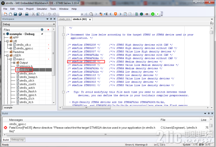Collapse the USER folder
The image size is (216, 147).
click(7, 56)
